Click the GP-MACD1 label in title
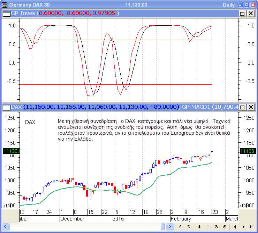 tap(196, 107)
